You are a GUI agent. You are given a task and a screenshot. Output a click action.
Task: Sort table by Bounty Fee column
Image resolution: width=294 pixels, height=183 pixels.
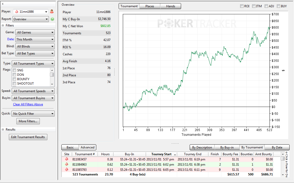point(230,154)
